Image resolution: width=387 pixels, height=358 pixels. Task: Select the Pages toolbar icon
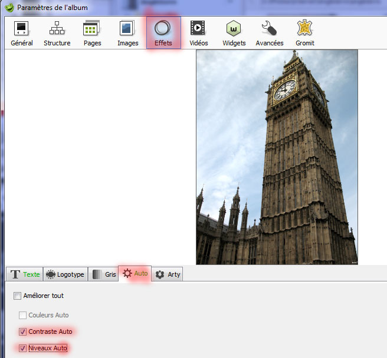pyautogui.click(x=92, y=33)
